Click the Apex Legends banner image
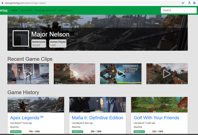Viewport: 198px width, 135px height. click(x=36, y=104)
